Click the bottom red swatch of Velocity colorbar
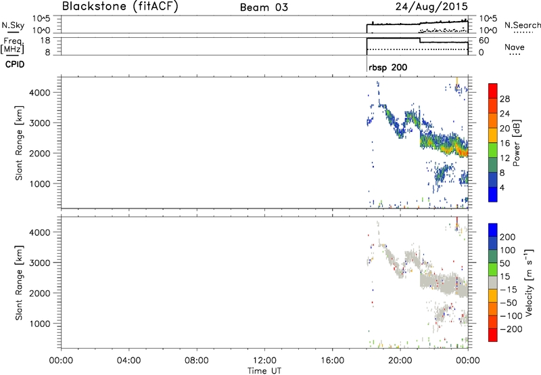The image size is (541, 375). [493, 335]
